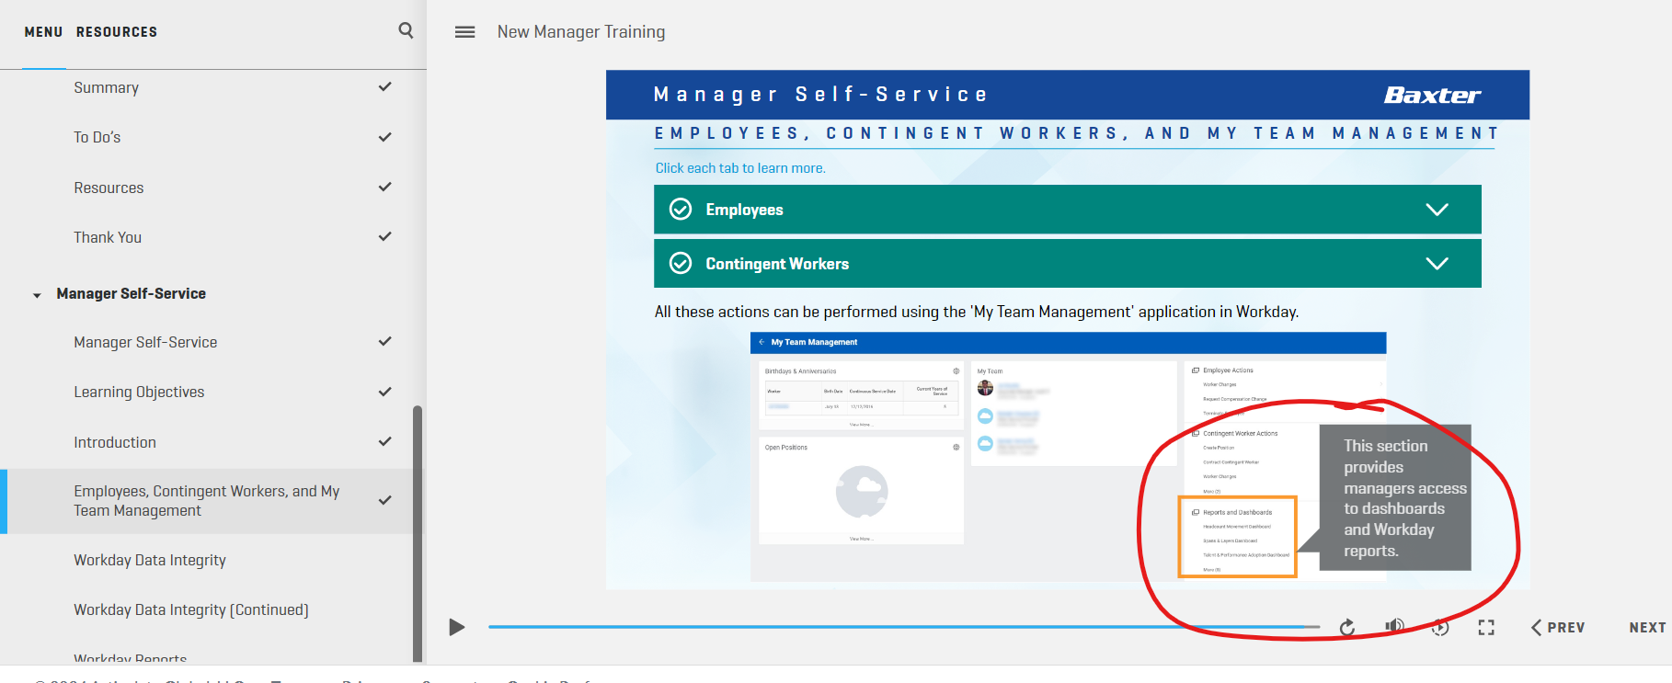Open the Summary lesson

point(106,87)
